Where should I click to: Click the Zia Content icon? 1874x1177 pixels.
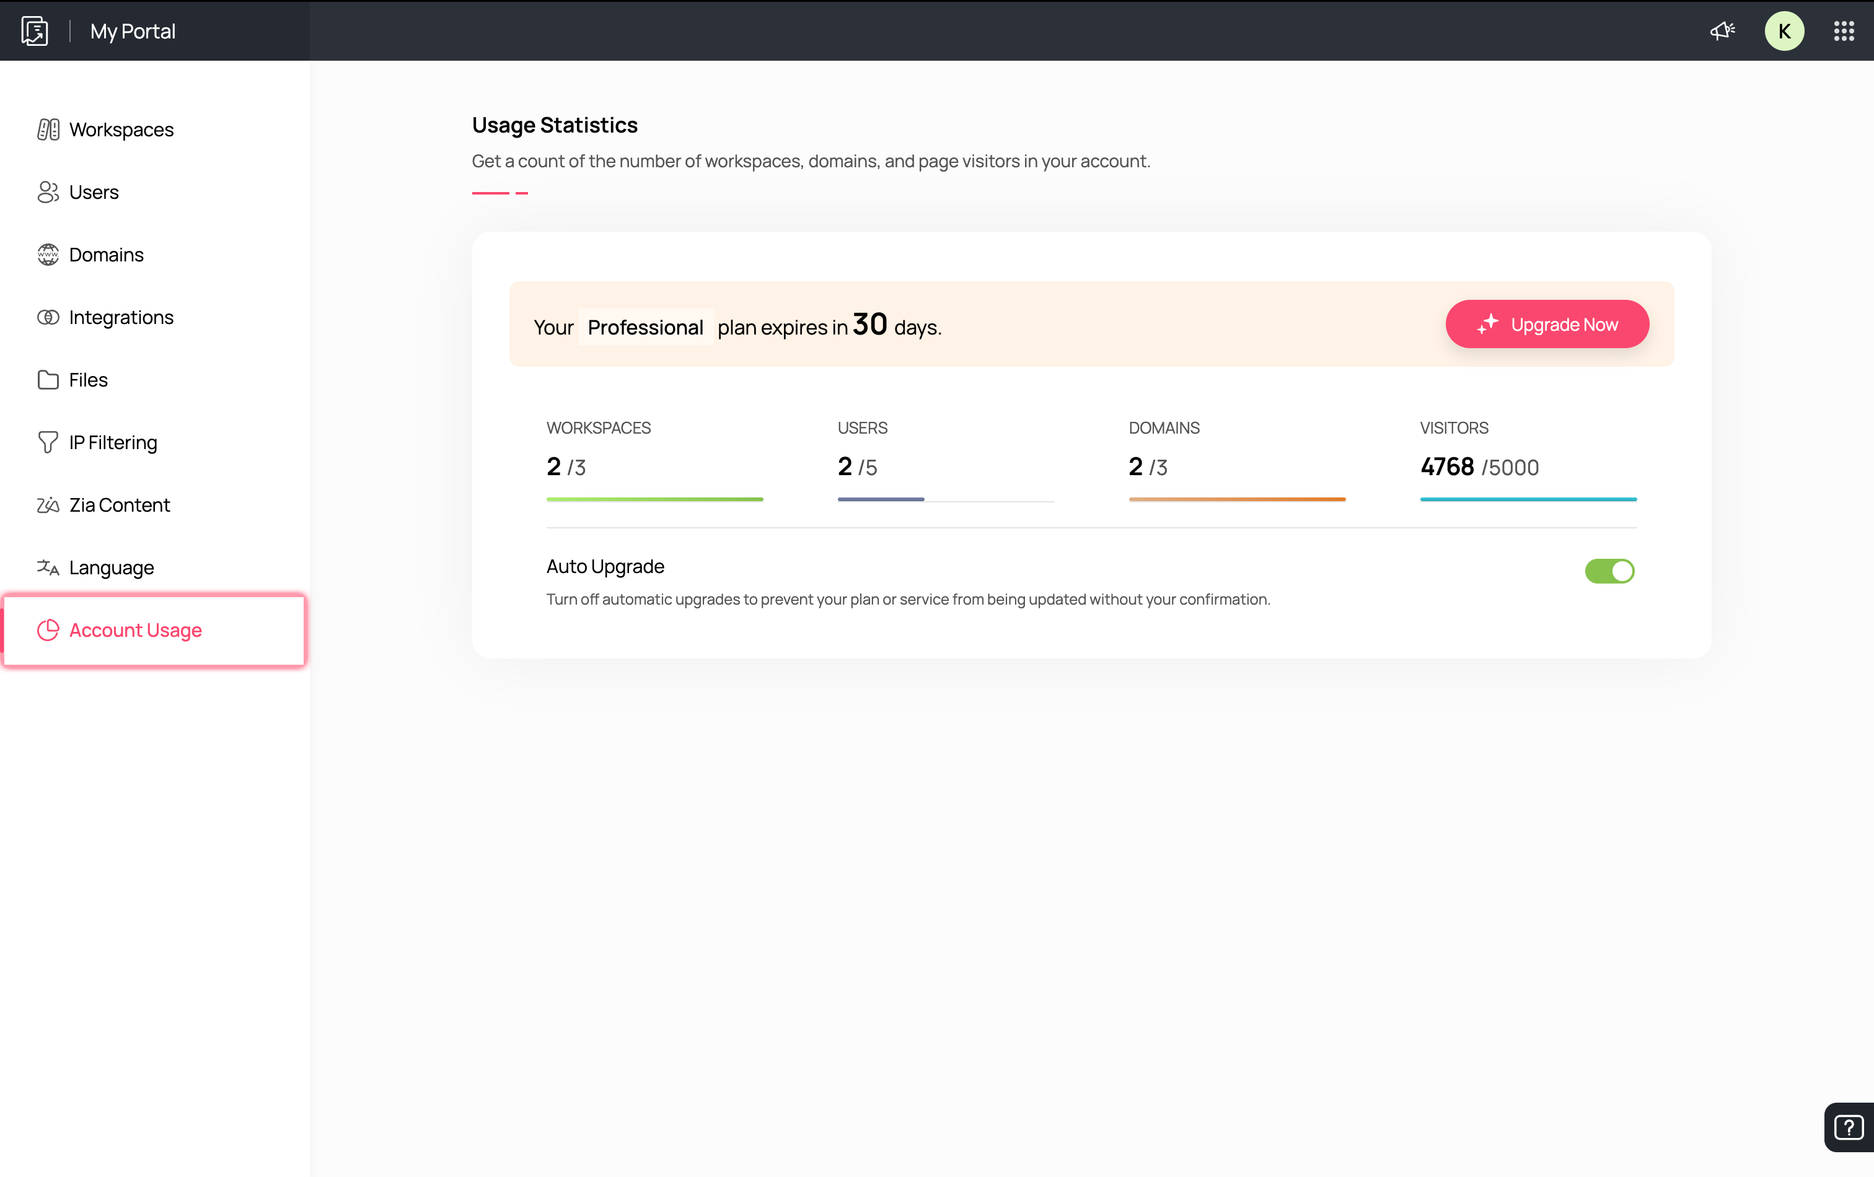coord(48,505)
